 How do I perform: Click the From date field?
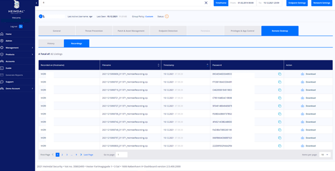pos(242,3)
